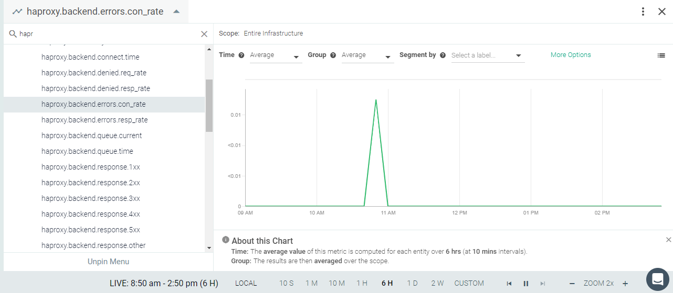Select the 6 H time range
Image resolution: width=673 pixels, height=293 pixels.
tap(387, 283)
